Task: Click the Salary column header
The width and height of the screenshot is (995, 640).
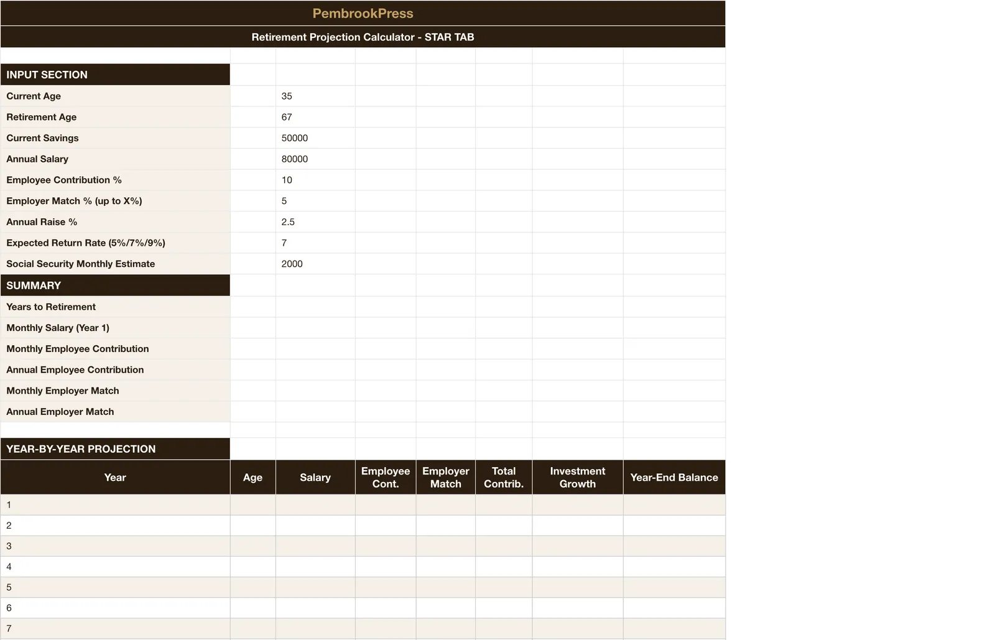Action: (x=315, y=477)
